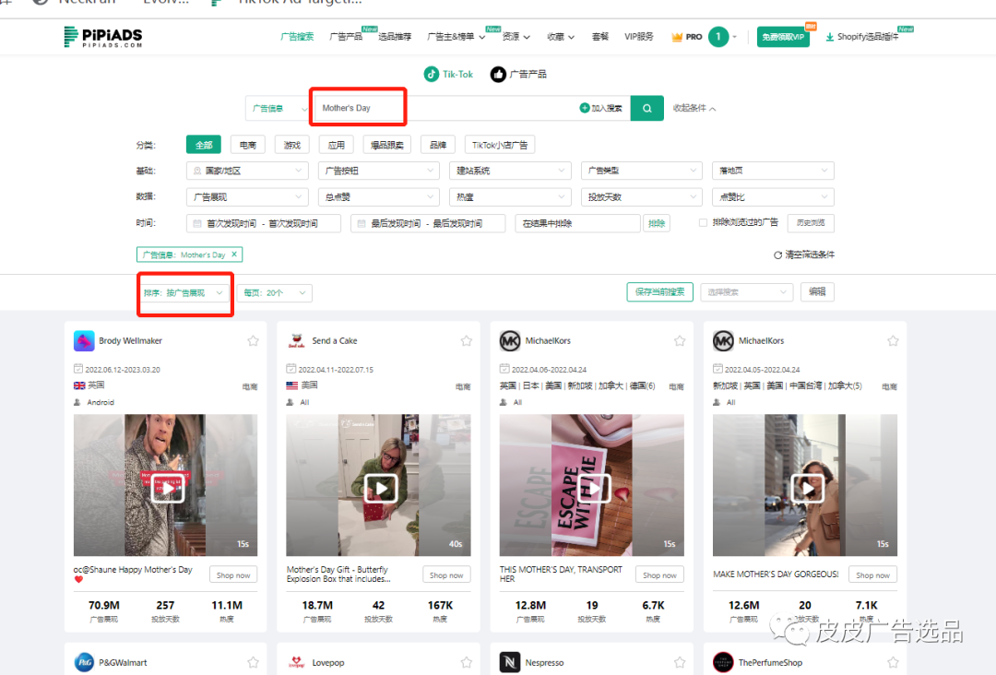Click the 免费领取VIP button
Viewport: 996px width, 675px height.
[784, 37]
